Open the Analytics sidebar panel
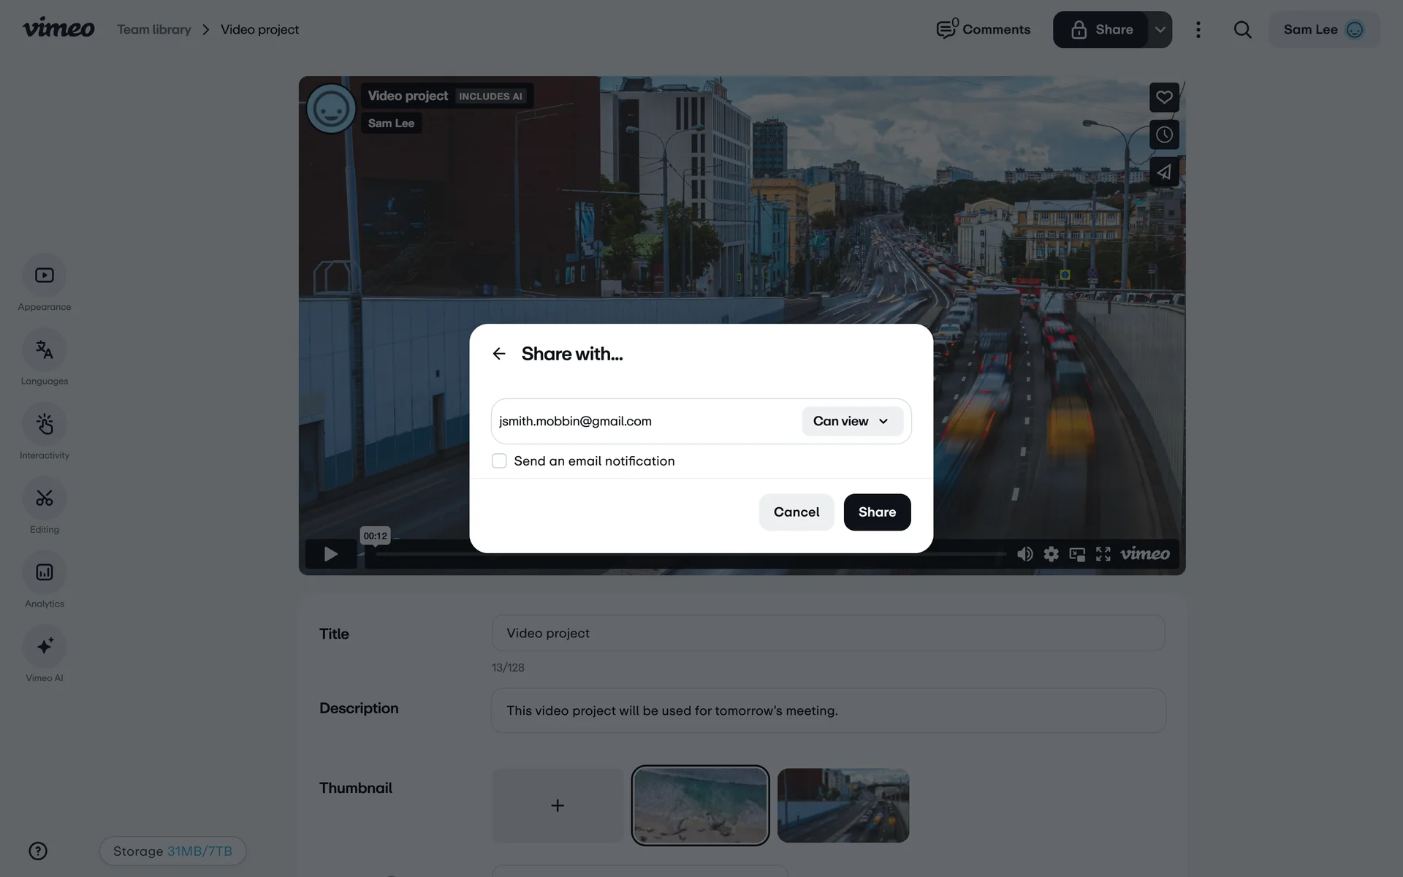Screen dimensions: 1403x877 click(45, 572)
